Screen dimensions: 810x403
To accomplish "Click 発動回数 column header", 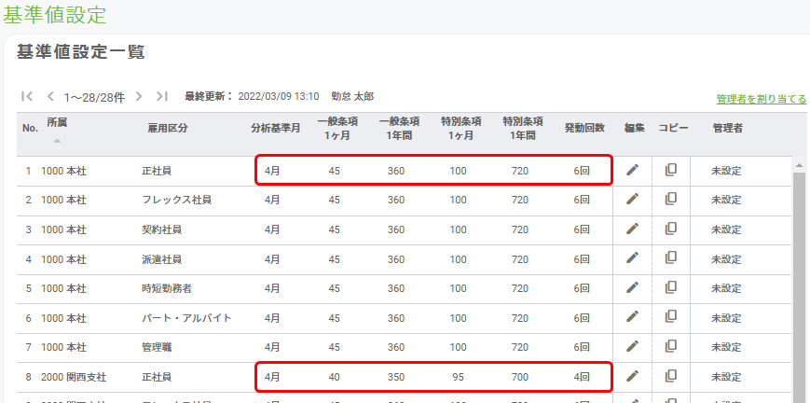I will 584,129.
